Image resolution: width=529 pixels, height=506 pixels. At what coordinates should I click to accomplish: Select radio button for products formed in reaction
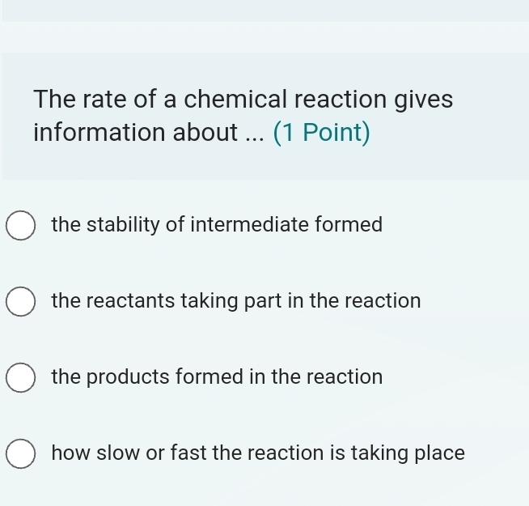(22, 378)
